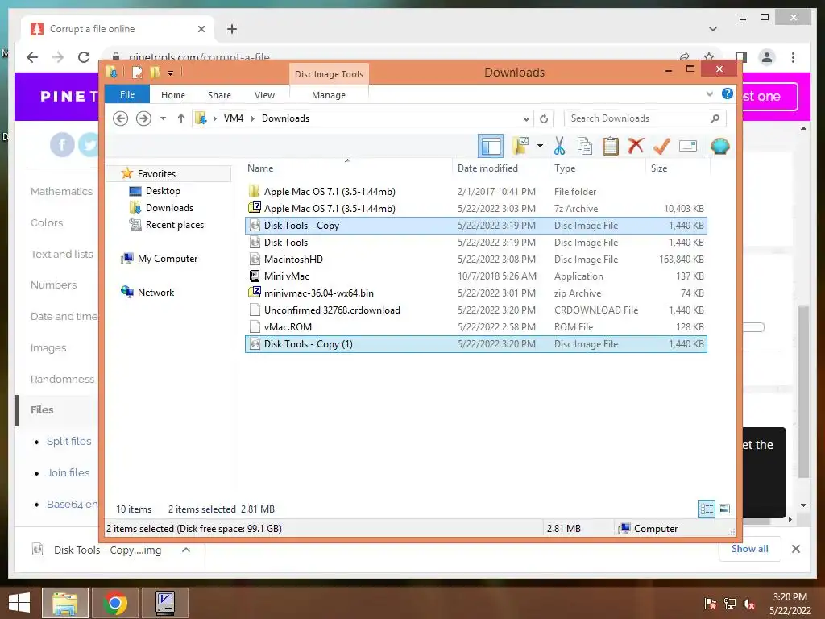Click the New folder icon in quick access toolbar
The height and width of the screenshot is (619, 825).
(154, 72)
